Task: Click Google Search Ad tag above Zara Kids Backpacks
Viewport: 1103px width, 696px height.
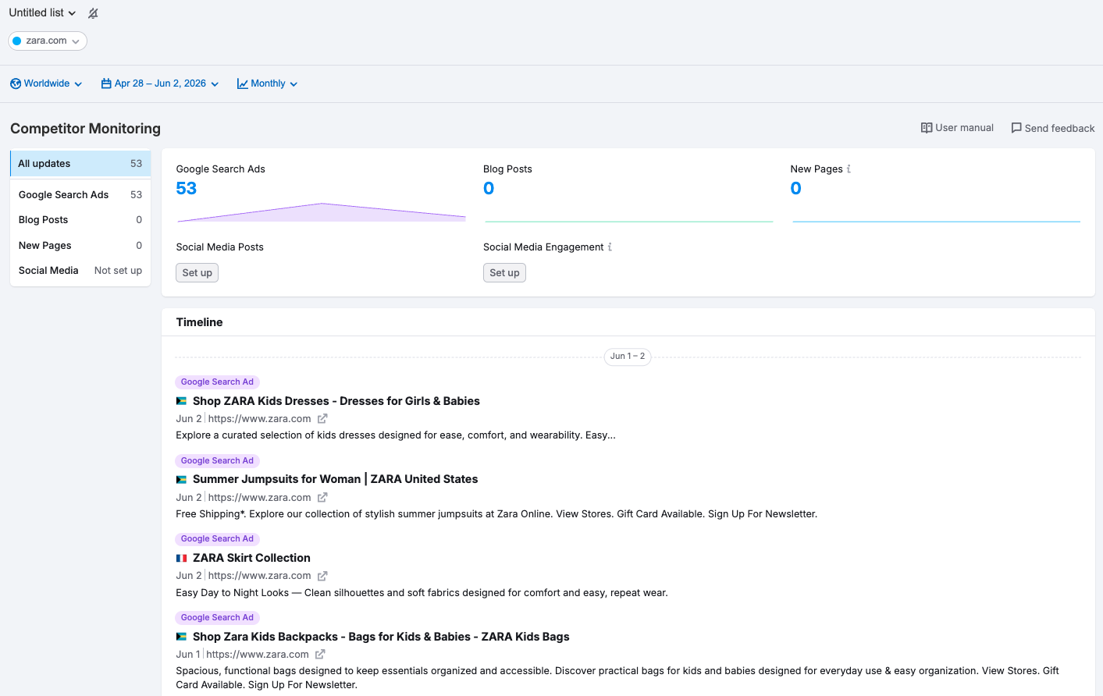Action: pyautogui.click(x=217, y=618)
